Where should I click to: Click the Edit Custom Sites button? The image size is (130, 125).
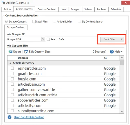pos(37,52)
